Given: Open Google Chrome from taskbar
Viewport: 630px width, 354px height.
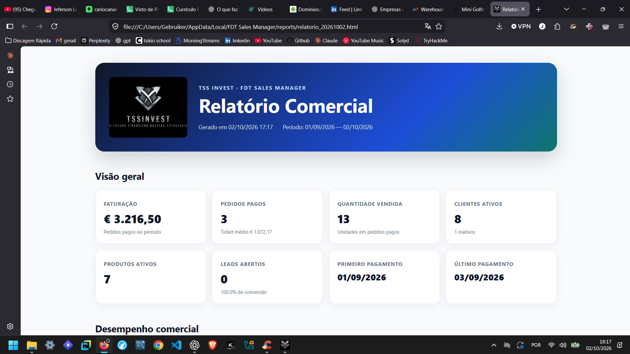Looking at the screenshot, I should coord(158,345).
